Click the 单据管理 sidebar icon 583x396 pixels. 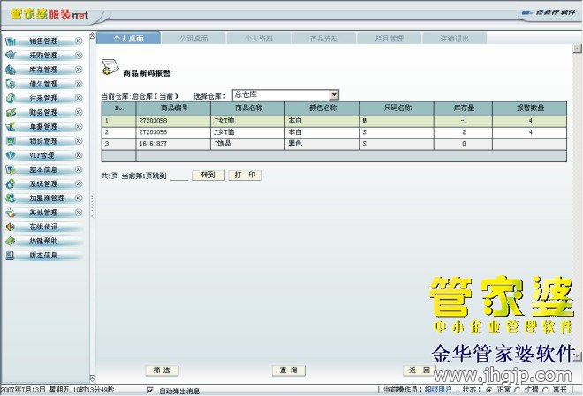[11, 127]
